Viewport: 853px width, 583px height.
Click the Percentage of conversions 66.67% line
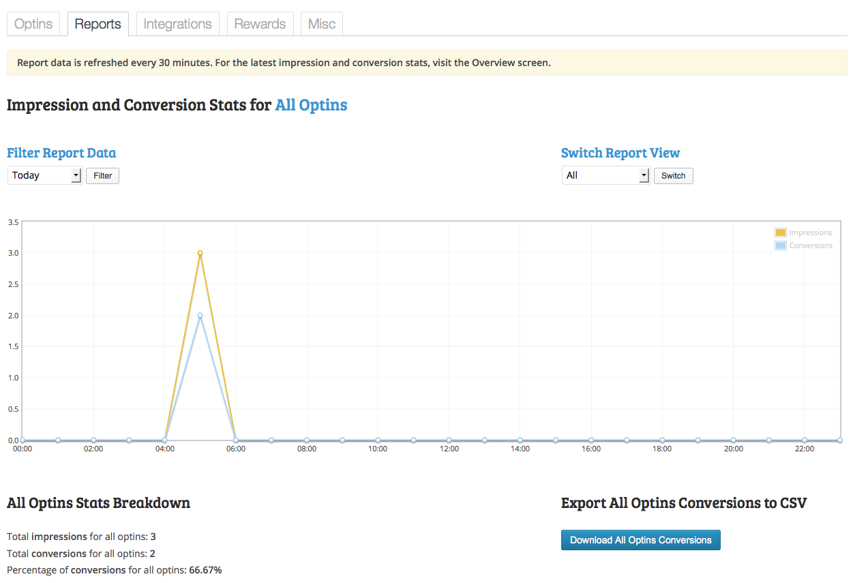point(114,570)
